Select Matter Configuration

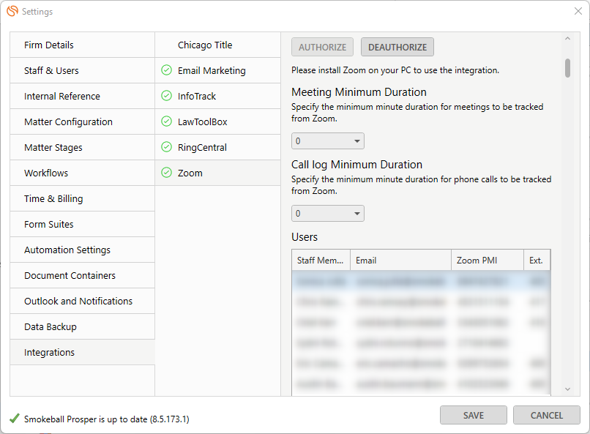83,121
